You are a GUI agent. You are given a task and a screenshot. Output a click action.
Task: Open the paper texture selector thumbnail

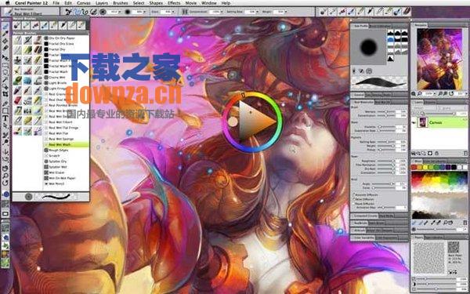pos(454,247)
